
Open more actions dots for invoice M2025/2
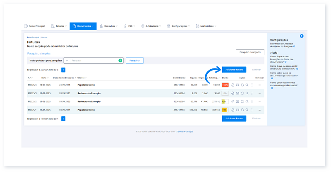252,101
